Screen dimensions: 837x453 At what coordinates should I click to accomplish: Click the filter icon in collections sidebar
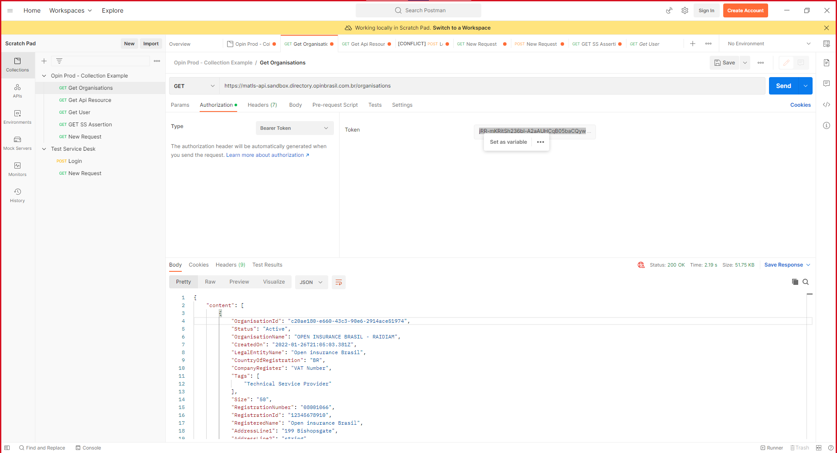[59, 61]
